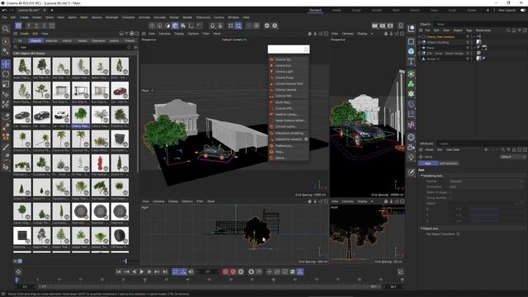The height and width of the screenshot is (297, 528).
Task: Click the Attributes panel lock icon
Action: [x=514, y=149]
